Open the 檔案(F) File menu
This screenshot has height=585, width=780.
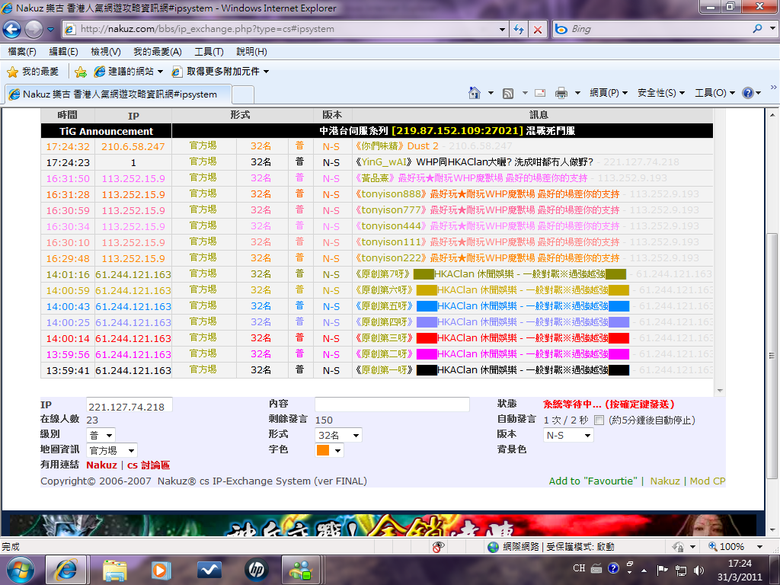(22, 52)
